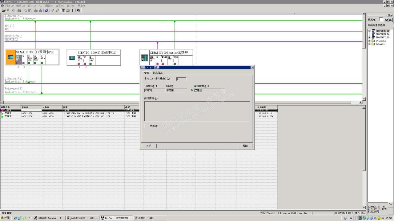Click the Print toolbar icon
The height and width of the screenshot is (221, 394).
19,10
